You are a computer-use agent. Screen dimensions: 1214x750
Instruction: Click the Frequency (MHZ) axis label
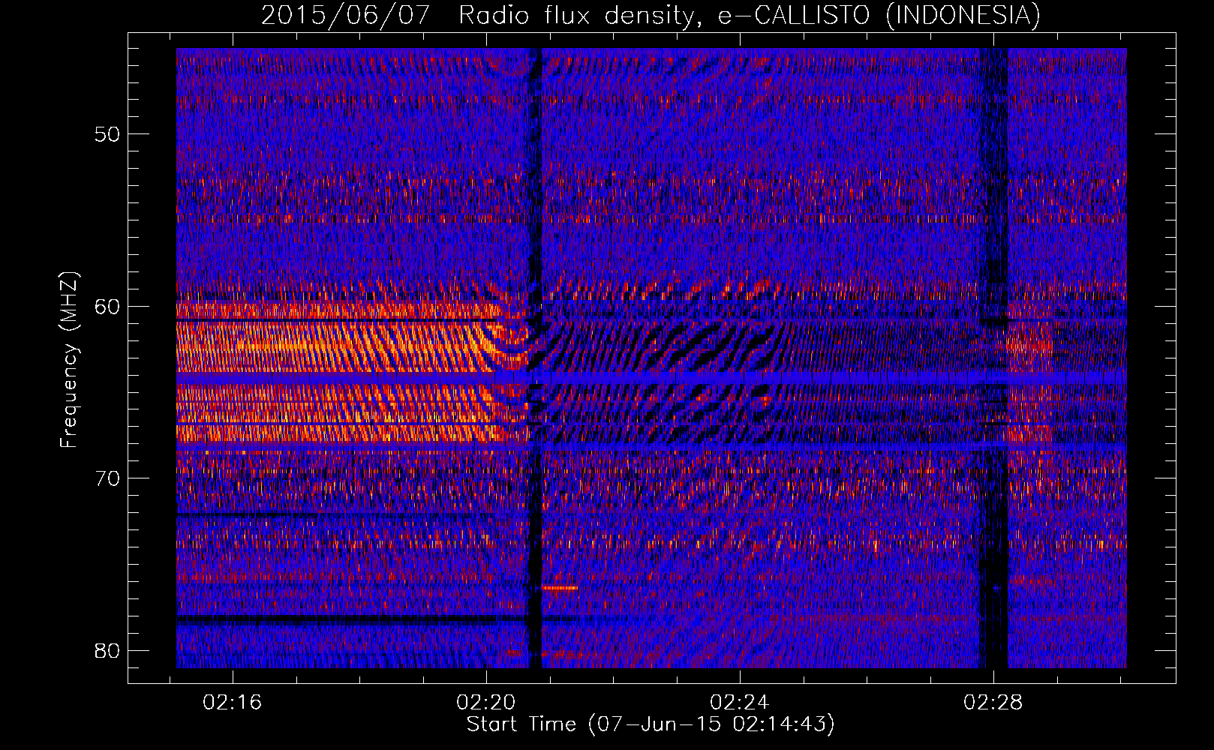[69, 360]
